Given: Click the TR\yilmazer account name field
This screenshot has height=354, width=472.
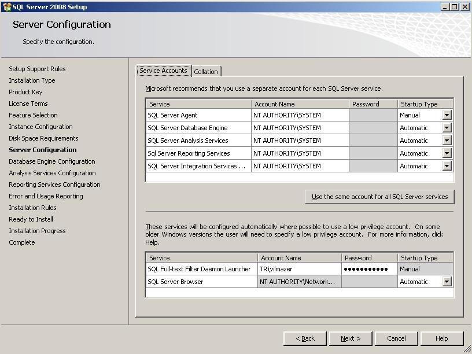Looking at the screenshot, I should coord(300,269).
